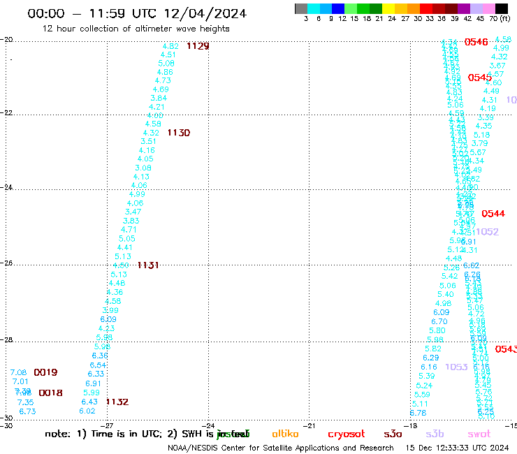
Task: Click the 'altika' satellite legend label
Action: (x=285, y=434)
